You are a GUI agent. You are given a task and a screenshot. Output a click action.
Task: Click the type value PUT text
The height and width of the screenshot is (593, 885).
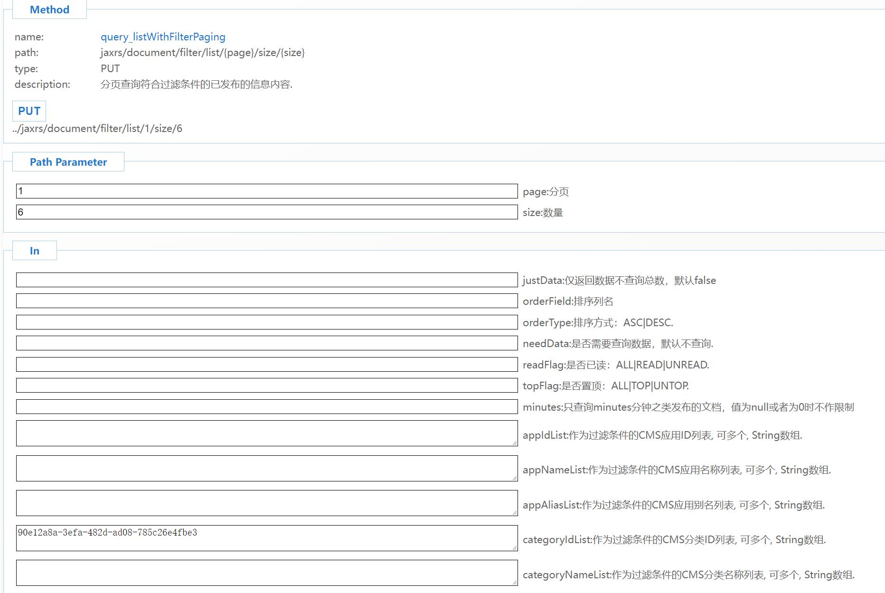(110, 68)
